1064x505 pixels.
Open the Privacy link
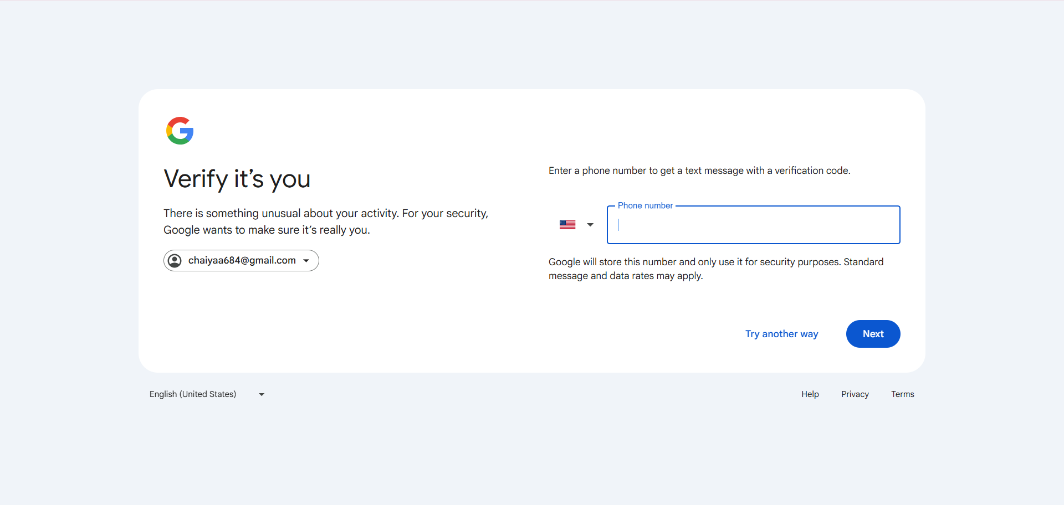tap(855, 394)
